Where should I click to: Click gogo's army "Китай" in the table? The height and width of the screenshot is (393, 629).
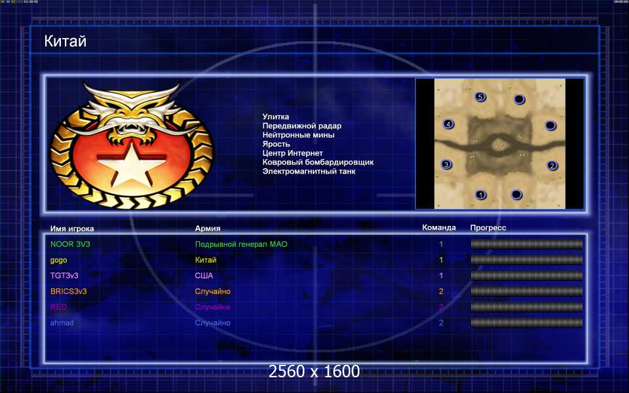click(205, 260)
